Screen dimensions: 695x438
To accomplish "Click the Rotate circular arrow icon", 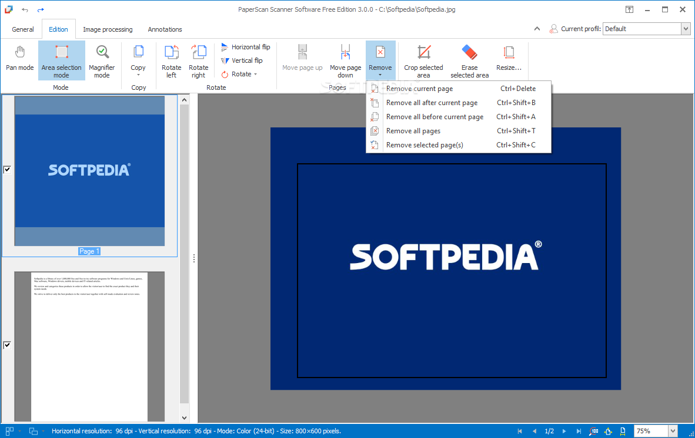I will (x=225, y=75).
